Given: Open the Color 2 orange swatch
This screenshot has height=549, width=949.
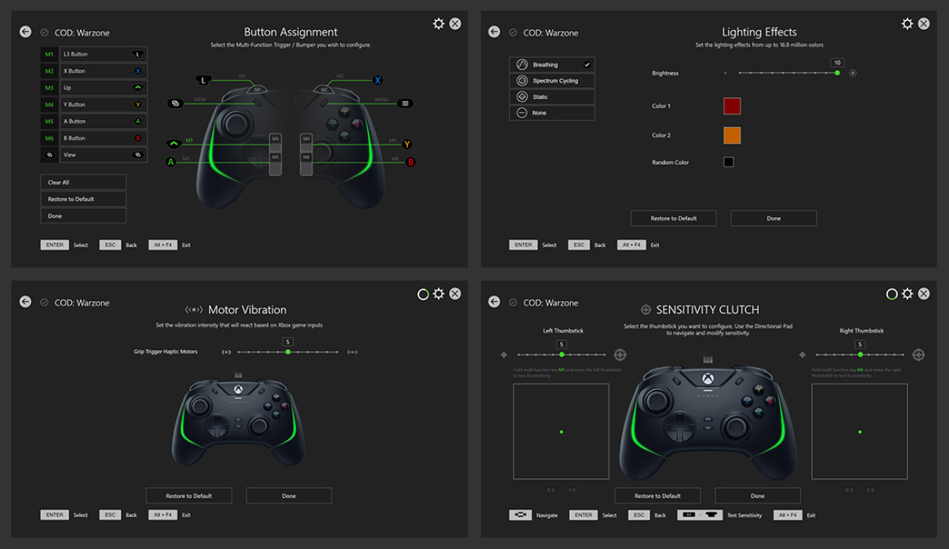Looking at the screenshot, I should (732, 135).
